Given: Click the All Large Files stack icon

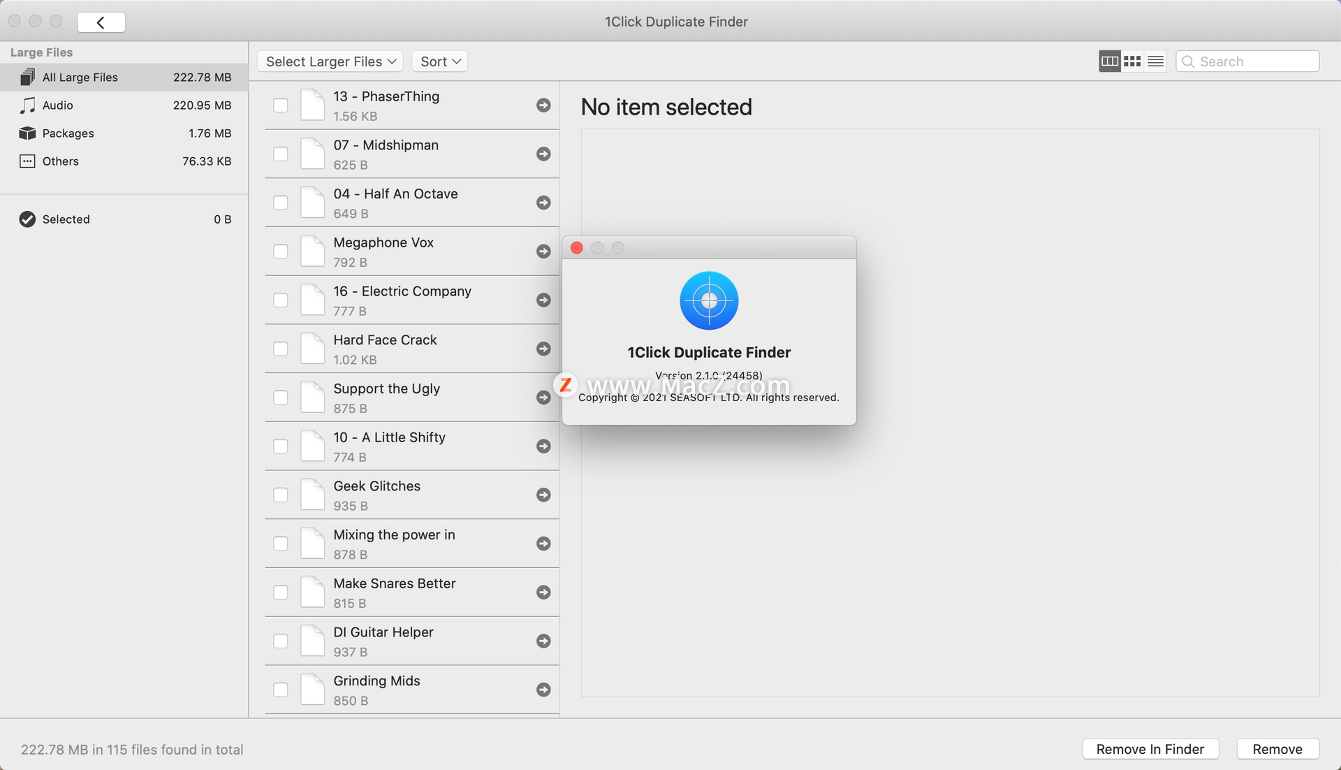Looking at the screenshot, I should click(27, 77).
